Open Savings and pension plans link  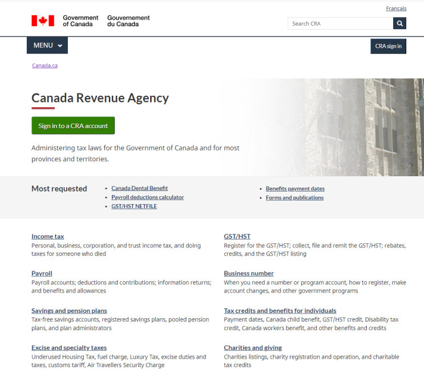point(69,311)
